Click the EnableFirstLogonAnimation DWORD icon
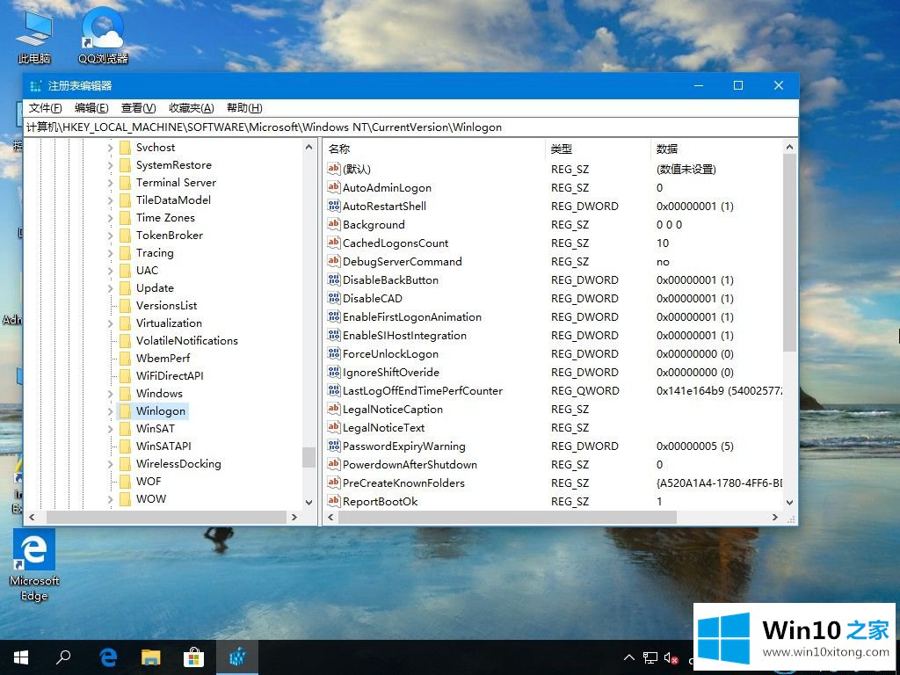 [333, 316]
